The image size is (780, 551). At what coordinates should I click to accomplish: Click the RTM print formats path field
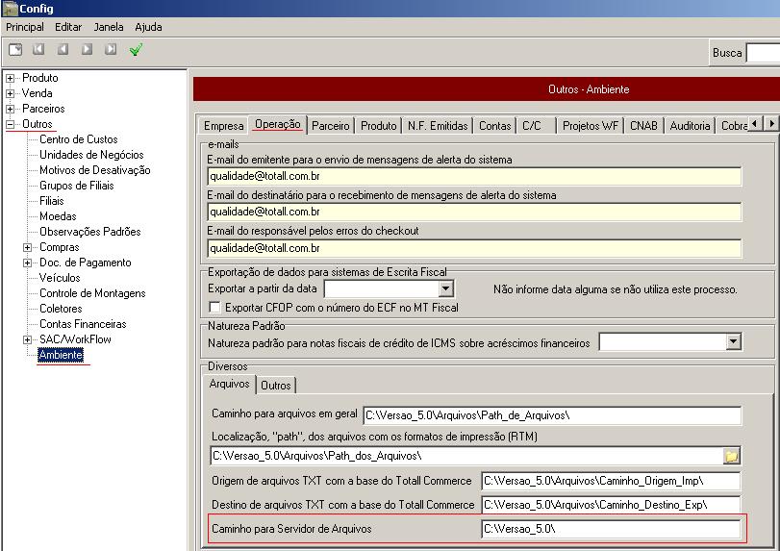[x=466, y=456]
